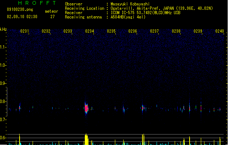
Task: Click the 1.1 kHz axis label
Action: [3, 47]
